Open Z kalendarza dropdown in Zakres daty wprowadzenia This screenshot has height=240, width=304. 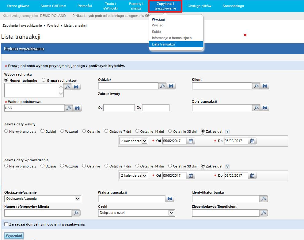coord(134,176)
